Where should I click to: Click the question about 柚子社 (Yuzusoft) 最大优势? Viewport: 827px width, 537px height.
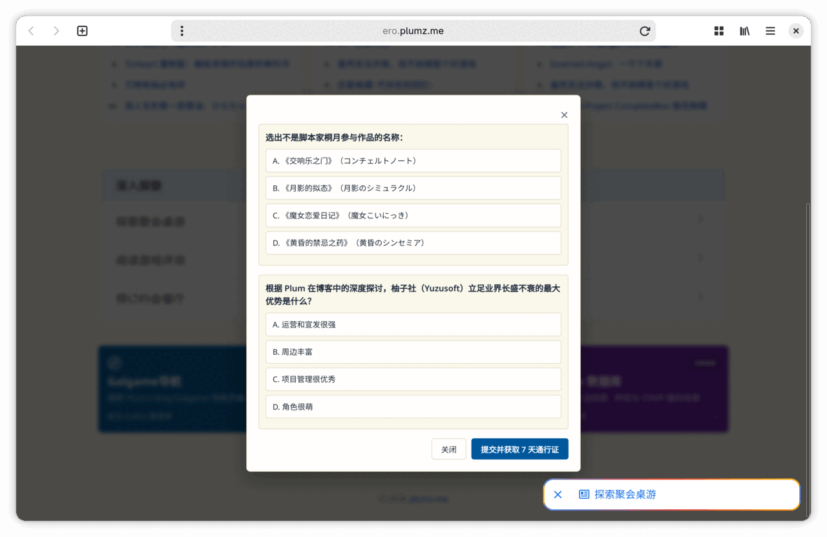coord(413,295)
